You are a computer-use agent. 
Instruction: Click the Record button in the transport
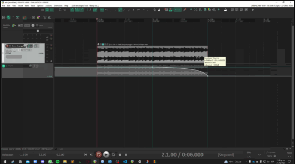(99, 154)
